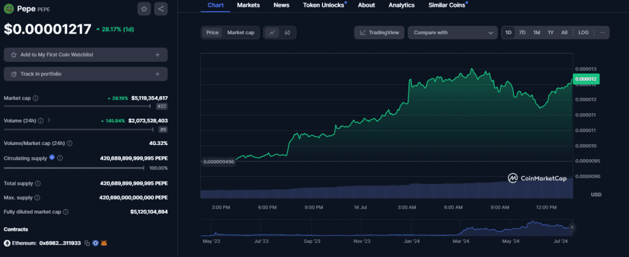The height and width of the screenshot is (257, 629).
Task: Toggle the LOG scale on chart
Action: (x=583, y=32)
